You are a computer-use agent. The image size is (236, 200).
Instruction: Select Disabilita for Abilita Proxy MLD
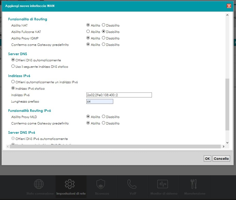[x=104, y=117]
